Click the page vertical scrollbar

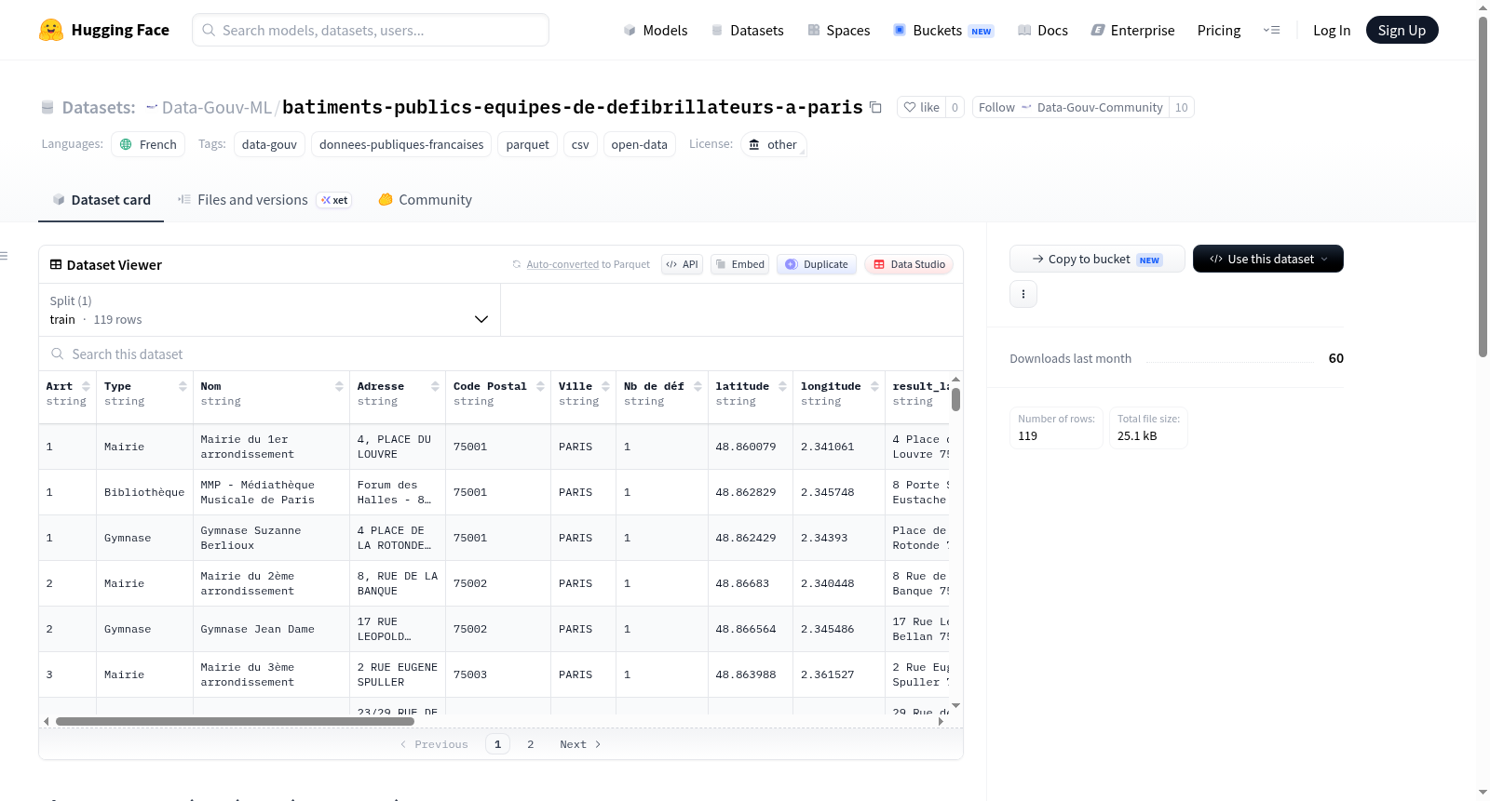tap(1483, 186)
